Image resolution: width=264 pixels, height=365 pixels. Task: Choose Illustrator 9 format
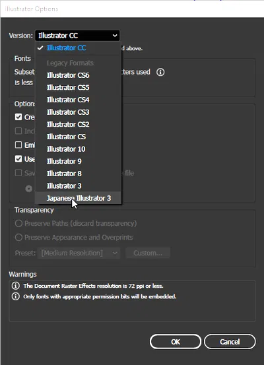[x=78, y=161]
